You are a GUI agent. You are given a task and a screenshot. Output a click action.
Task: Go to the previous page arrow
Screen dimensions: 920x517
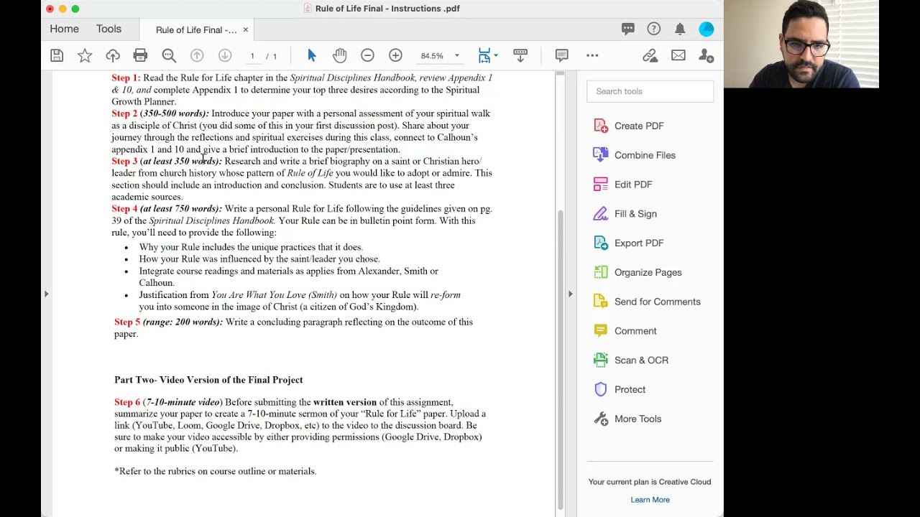click(x=197, y=55)
